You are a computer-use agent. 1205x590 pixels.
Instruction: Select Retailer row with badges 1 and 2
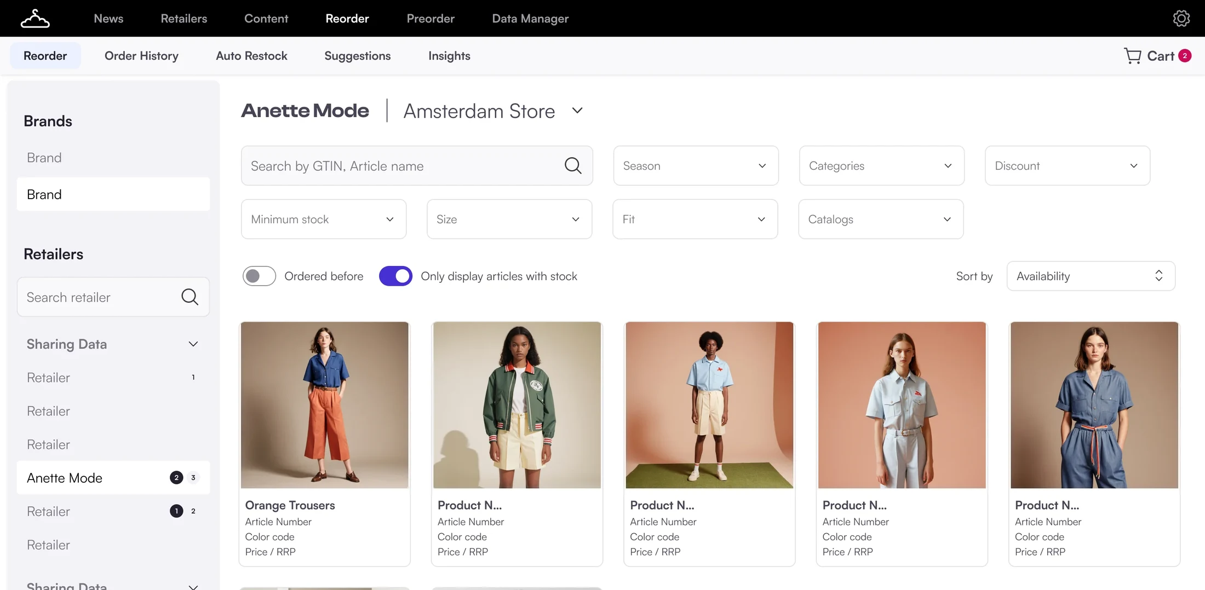pyautogui.click(x=113, y=511)
